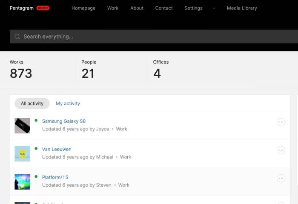Focus the Search everything field
Viewport: 298px width, 204px height.
click(x=154, y=37)
